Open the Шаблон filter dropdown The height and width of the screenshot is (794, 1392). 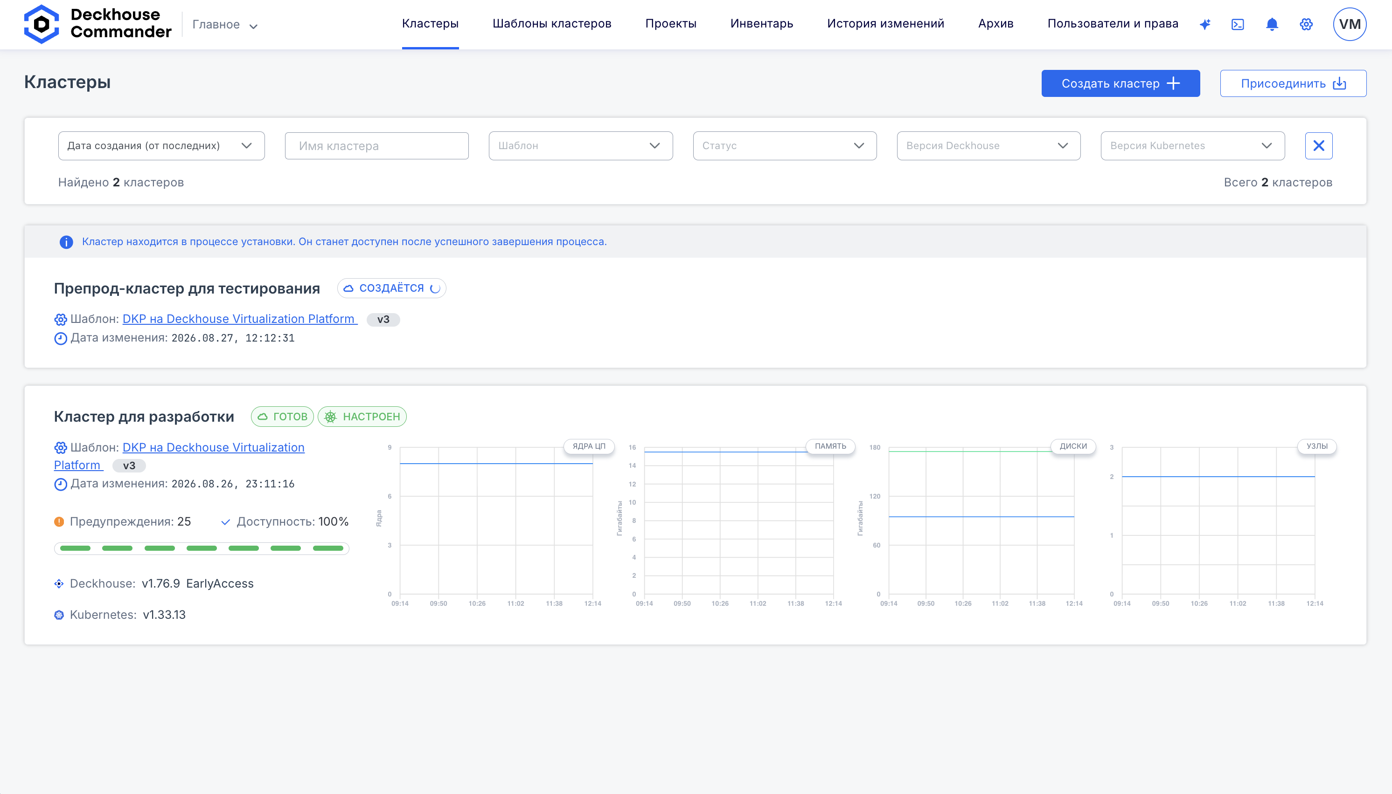580,145
